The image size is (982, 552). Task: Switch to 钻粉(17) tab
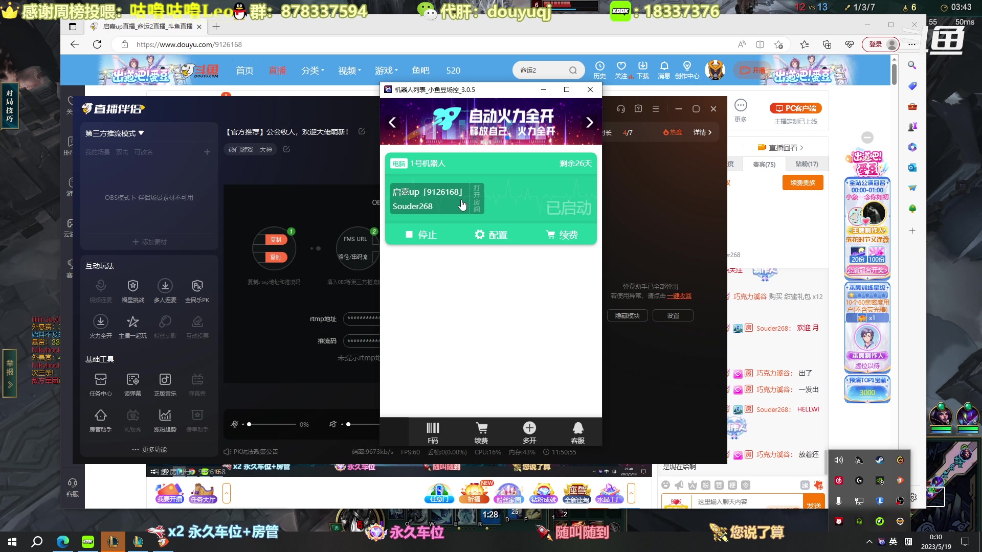pos(807,164)
